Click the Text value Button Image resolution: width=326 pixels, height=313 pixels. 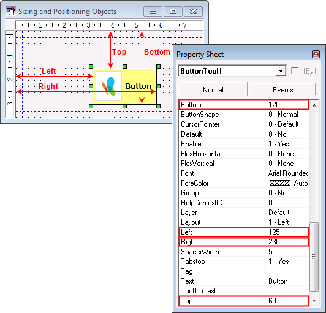coord(278,281)
